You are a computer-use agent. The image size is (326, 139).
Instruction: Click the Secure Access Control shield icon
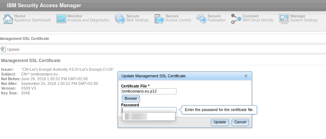pos(159,19)
